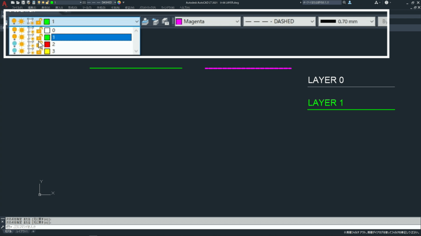Turn on the lightbulb for layer 3
421x236 pixels.
pyautogui.click(x=14, y=51)
